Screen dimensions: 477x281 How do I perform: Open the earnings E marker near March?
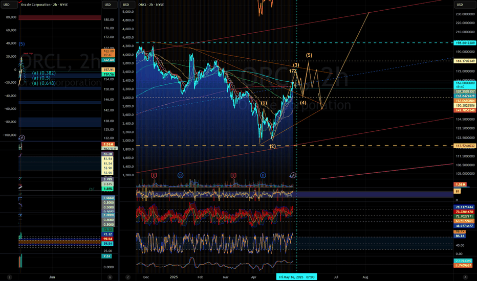tap(233, 175)
